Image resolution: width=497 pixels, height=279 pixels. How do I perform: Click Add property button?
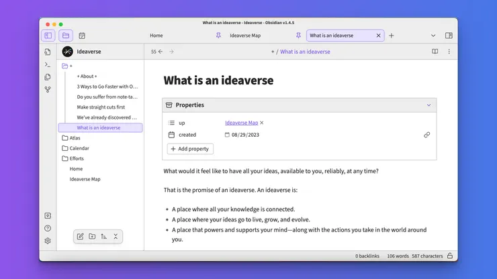pos(190,149)
